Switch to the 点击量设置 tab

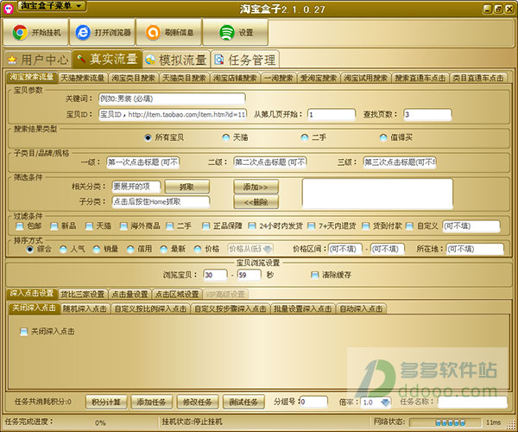coord(129,294)
